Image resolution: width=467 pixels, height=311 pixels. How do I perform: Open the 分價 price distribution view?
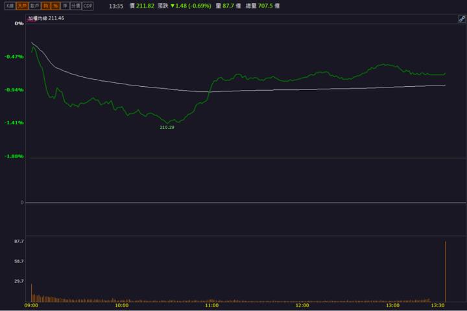[x=75, y=5]
